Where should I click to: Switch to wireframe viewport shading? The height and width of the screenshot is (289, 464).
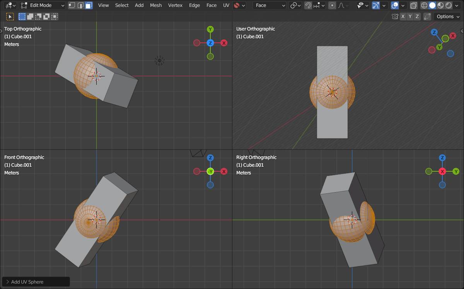tap(424, 5)
